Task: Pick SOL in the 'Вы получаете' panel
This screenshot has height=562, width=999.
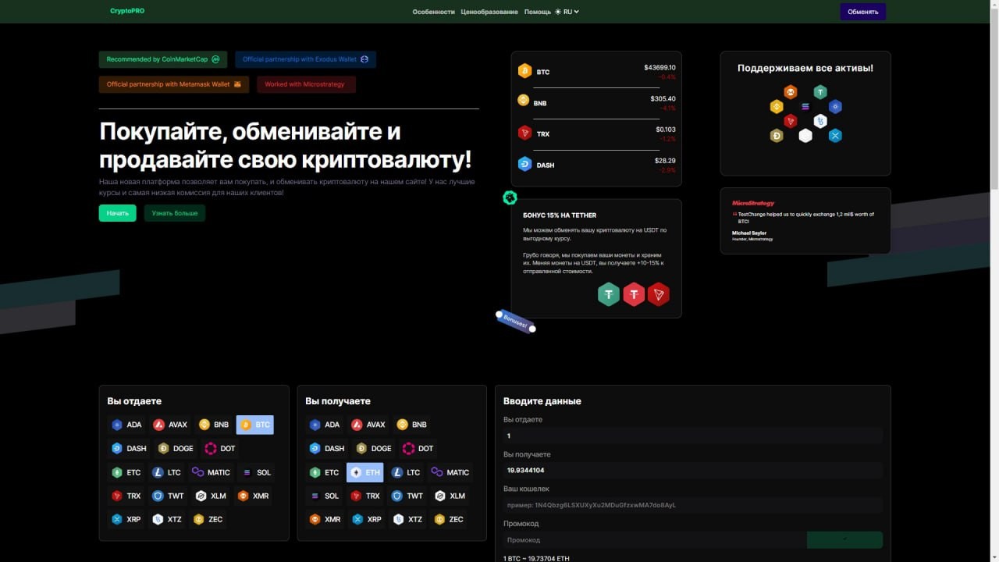Action: [325, 496]
